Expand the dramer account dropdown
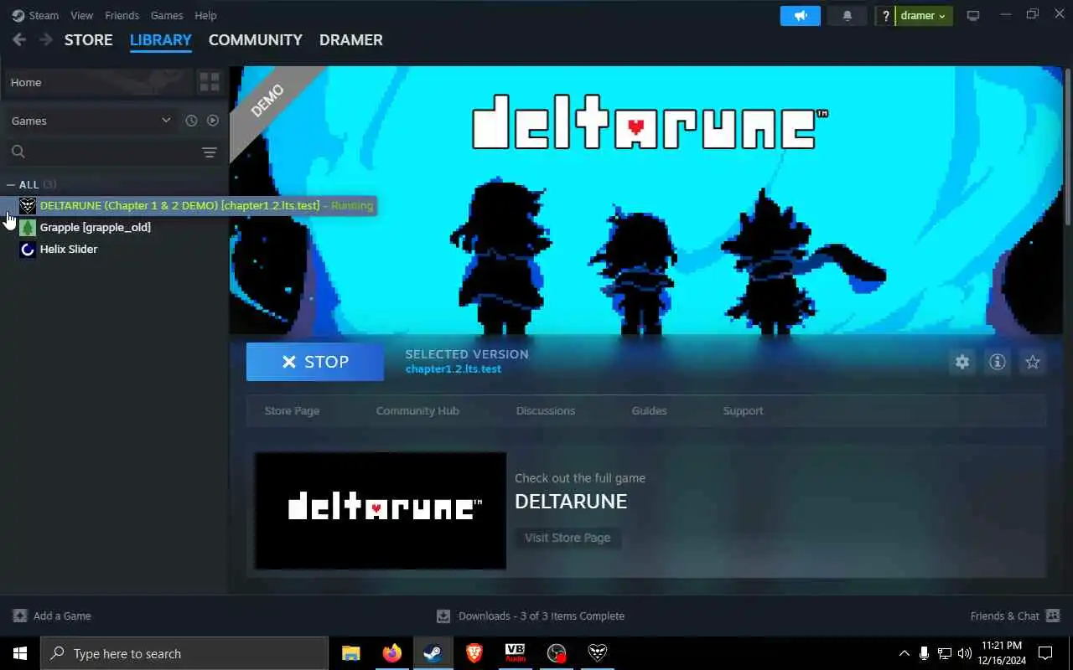Viewport: 1073px width, 670px height. (923, 16)
